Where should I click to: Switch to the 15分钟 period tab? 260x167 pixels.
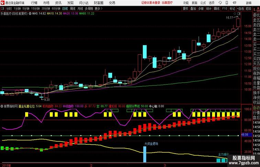(35, 9)
